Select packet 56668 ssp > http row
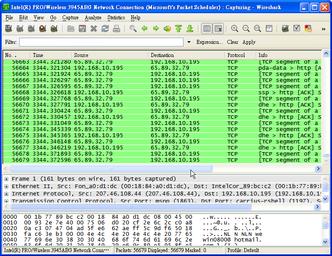 click(162, 92)
